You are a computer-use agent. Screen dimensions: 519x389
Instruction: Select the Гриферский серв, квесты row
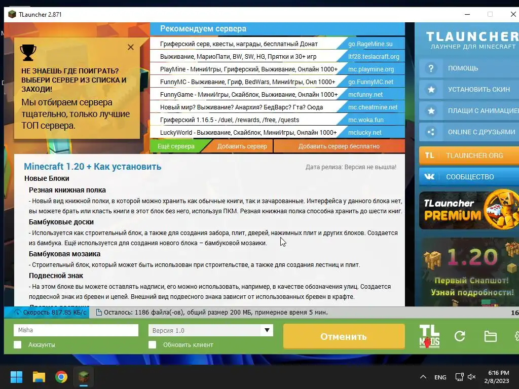point(277,44)
